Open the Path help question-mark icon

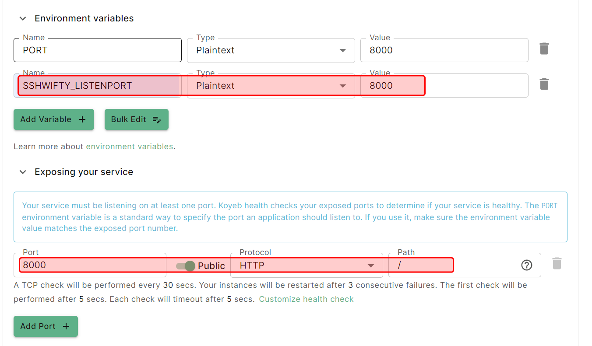[527, 265]
